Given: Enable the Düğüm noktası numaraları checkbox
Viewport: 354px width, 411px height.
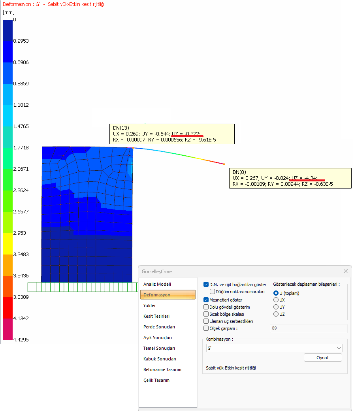Looking at the screenshot, I should [x=213, y=292].
